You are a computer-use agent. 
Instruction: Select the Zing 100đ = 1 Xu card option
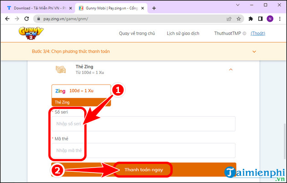pyautogui.click(x=81, y=95)
